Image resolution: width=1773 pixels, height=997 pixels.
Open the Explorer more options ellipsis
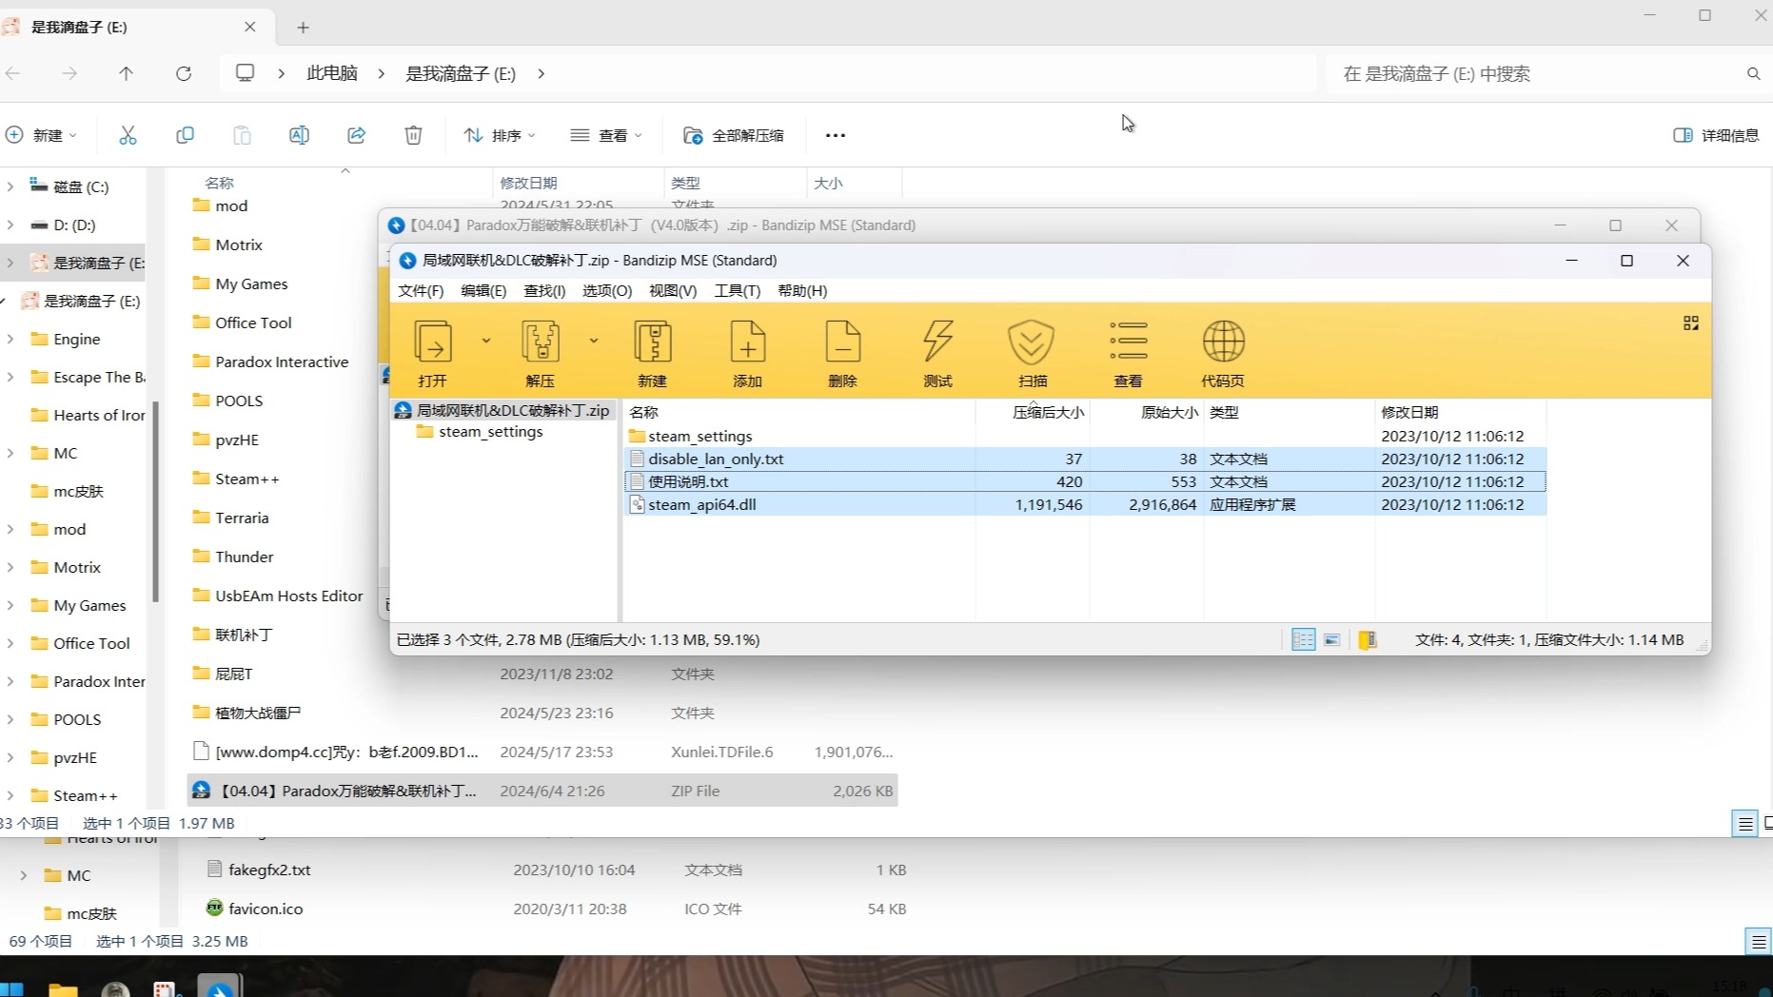point(836,135)
